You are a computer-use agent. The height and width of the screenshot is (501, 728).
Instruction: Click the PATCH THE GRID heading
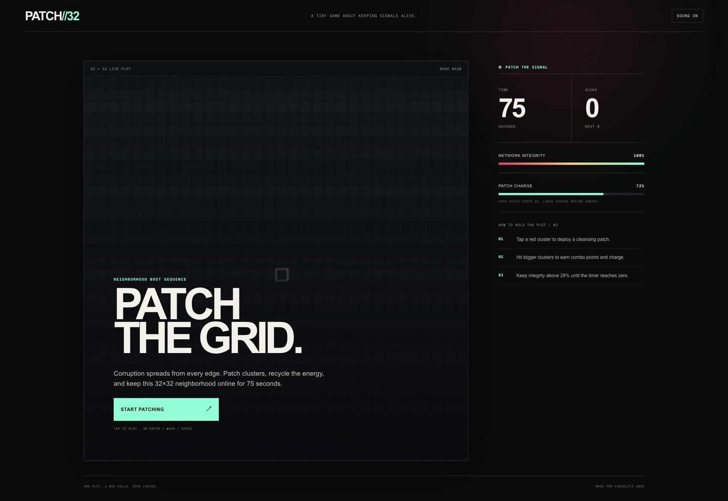coord(208,320)
